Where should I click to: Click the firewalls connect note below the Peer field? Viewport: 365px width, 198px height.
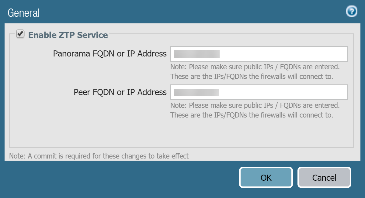tap(252, 115)
